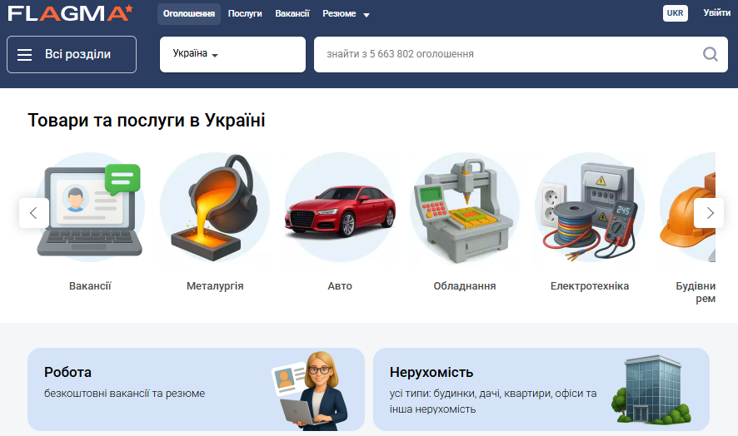Click the Обладнання CNC machine icon
This screenshot has width=738, height=436.
(465, 208)
